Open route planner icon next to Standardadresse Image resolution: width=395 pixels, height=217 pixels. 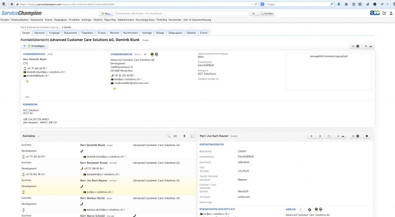point(152,54)
